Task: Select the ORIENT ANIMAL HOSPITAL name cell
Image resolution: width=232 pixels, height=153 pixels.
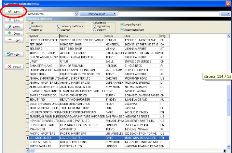Action: coord(82,57)
